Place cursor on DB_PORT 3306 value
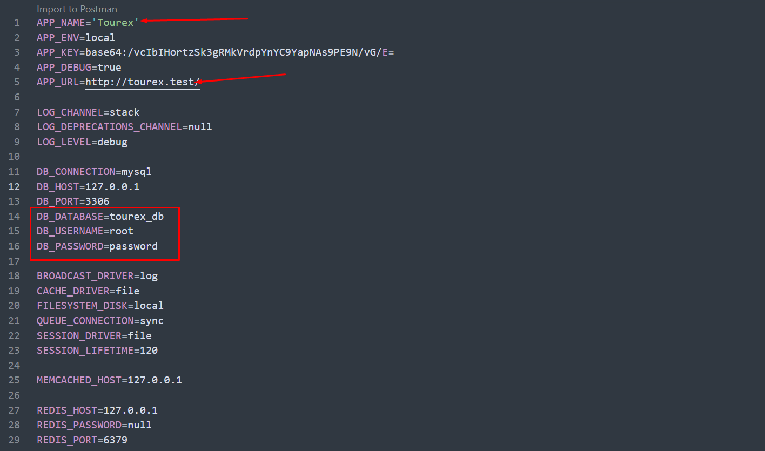This screenshot has width=765, height=451. [97, 201]
